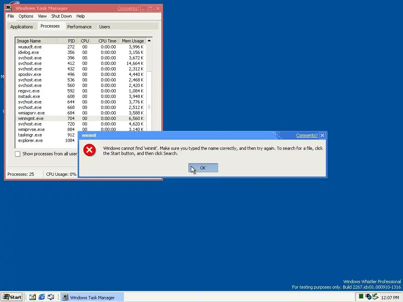403x302 pixels.
Task: Select the mstask.exe process
Action: tap(81, 96)
